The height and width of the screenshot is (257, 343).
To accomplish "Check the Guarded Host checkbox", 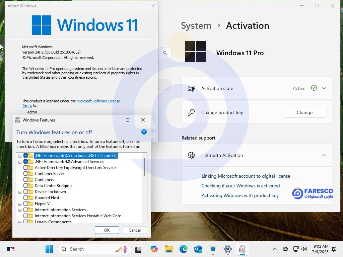I will coord(25,198).
